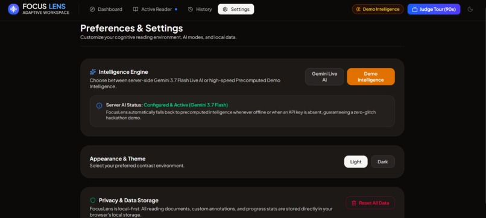The width and height of the screenshot is (486, 218).
Task: Click the ADAPTIVE WORKSPACE subtitle
Action: click(46, 13)
